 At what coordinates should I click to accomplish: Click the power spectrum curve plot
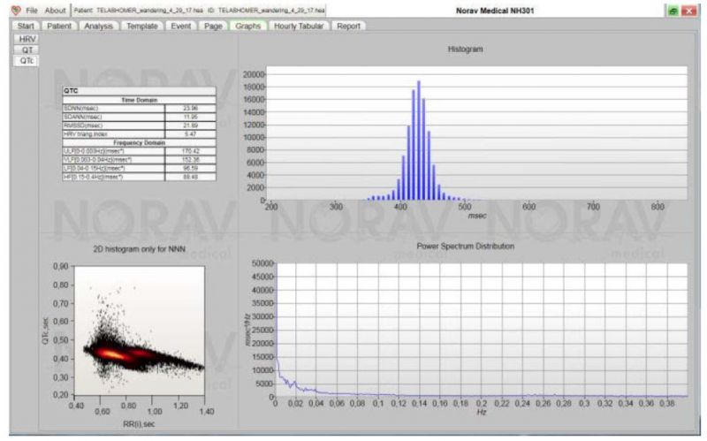482,330
